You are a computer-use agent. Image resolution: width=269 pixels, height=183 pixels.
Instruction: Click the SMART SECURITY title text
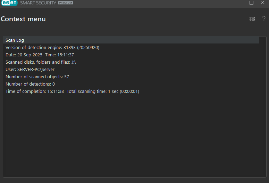tap(38, 3)
